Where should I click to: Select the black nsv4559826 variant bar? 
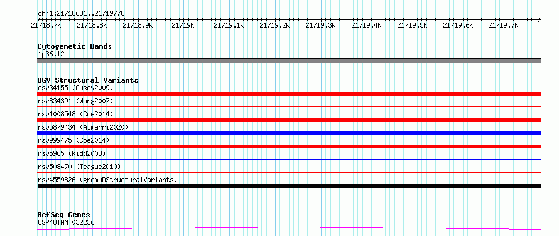tap(289, 186)
